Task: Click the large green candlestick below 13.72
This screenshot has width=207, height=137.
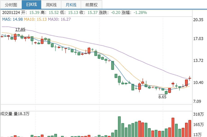Action: 113,65
